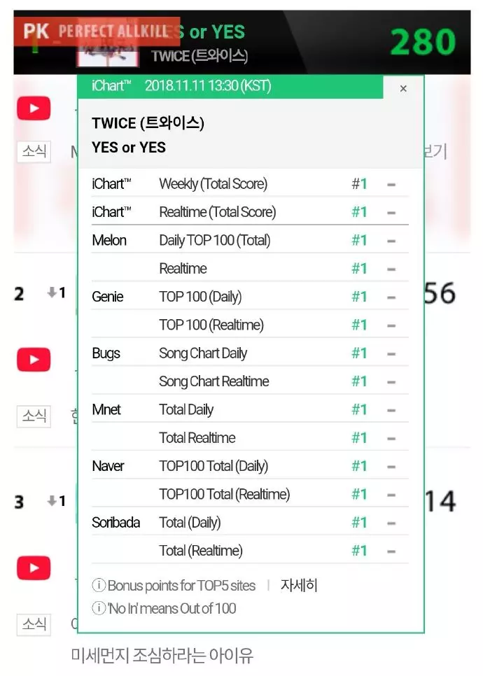Select the Melon Daily TOP 100 row
The image size is (483, 676).
[x=250, y=240]
